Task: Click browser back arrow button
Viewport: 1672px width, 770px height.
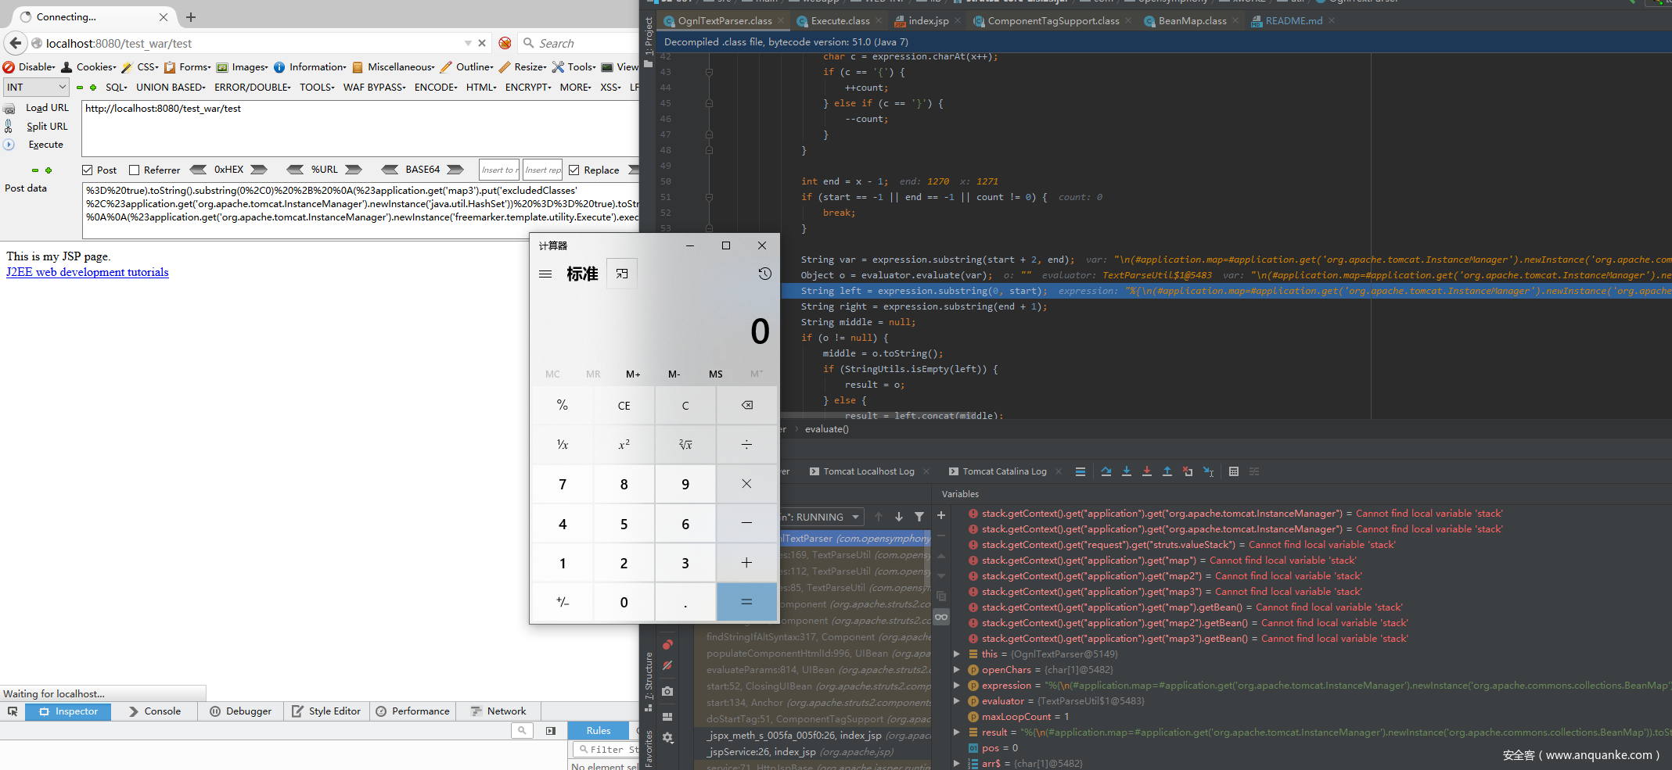Action: pyautogui.click(x=16, y=43)
